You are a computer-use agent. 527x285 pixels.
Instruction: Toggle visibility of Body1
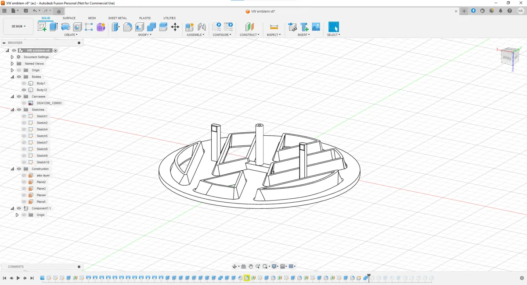[x=24, y=83]
